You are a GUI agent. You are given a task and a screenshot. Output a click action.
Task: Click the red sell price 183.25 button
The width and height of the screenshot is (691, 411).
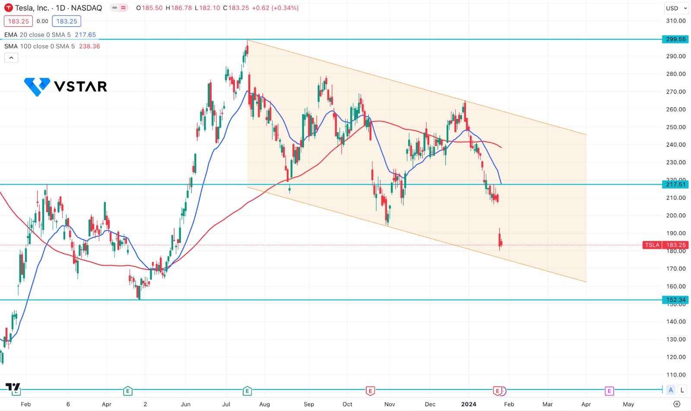[x=18, y=21]
